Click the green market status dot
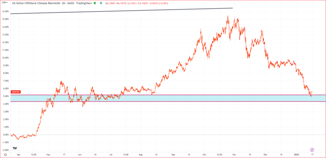Screen dimensions: 326x158 [101, 3]
